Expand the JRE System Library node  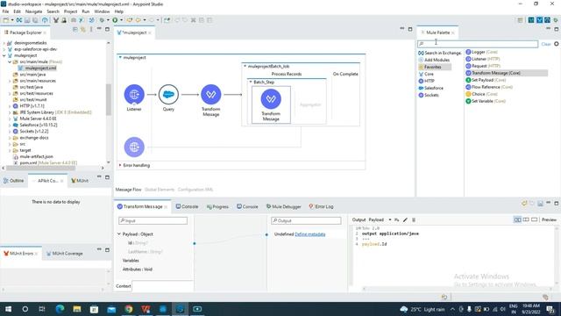pyautogui.click(x=10, y=112)
